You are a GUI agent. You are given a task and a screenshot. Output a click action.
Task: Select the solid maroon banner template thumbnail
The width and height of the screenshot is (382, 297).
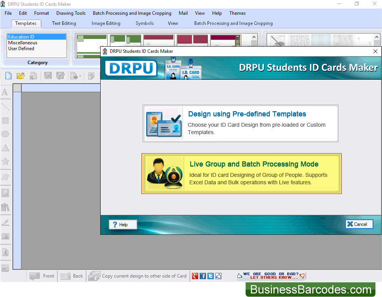coord(159,40)
